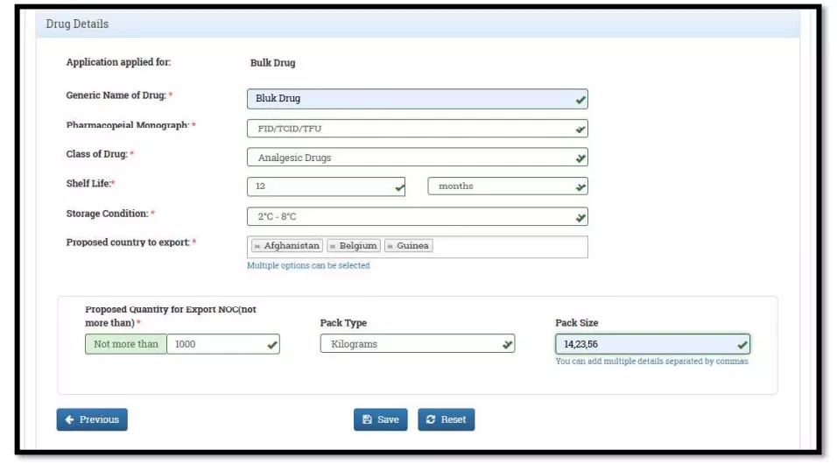Open the months unit dropdown

507,186
